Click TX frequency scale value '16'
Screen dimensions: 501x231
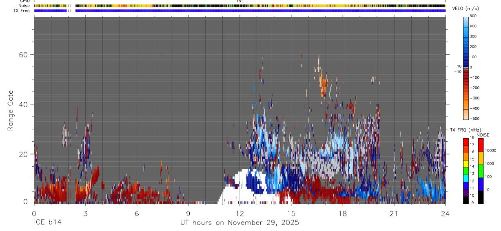click(x=472, y=152)
